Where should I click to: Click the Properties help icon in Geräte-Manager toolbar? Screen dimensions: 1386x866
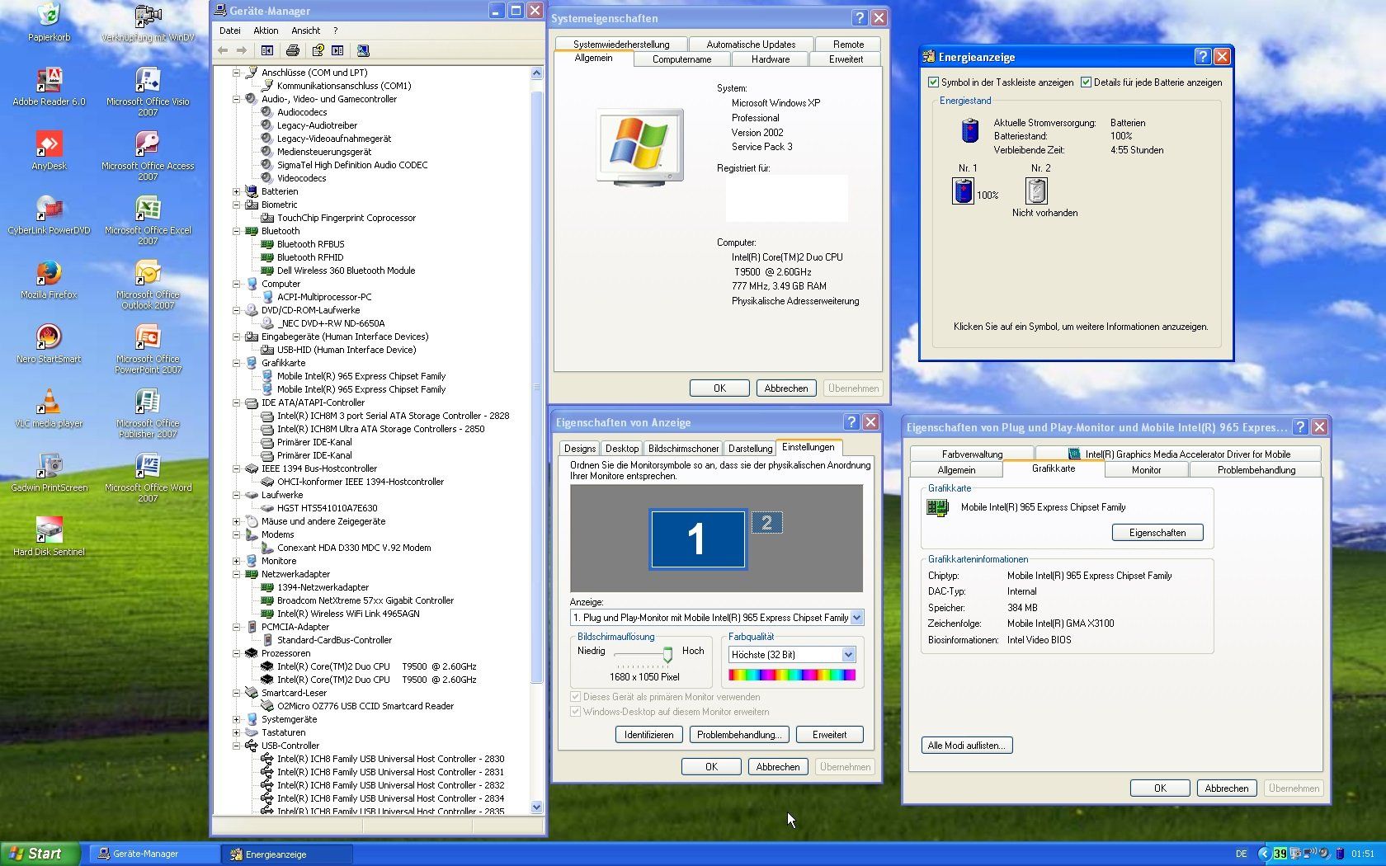318,51
